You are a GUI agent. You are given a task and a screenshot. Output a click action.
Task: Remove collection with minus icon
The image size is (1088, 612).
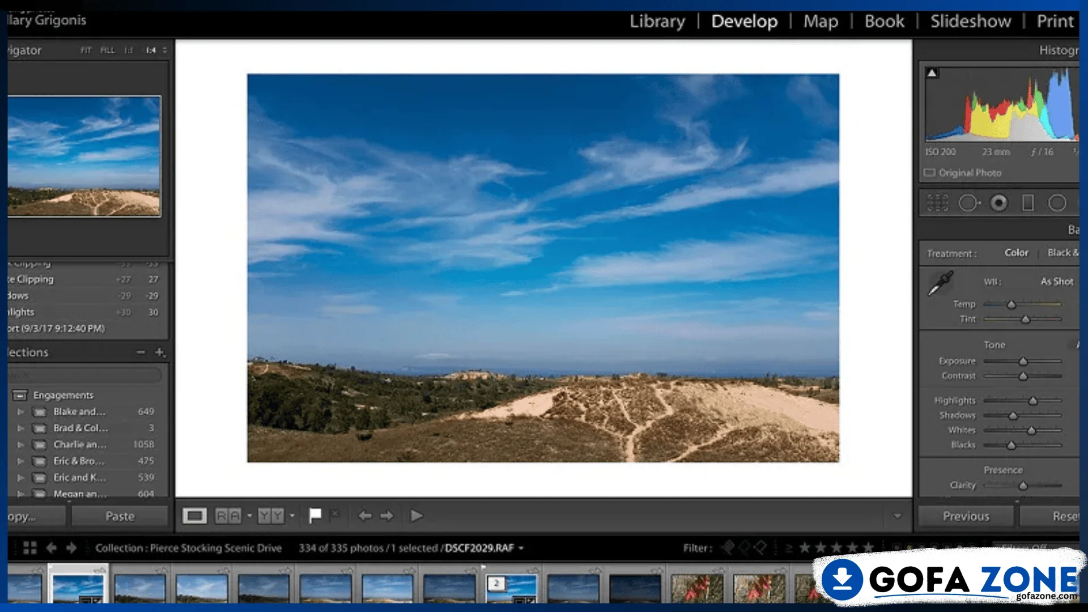[141, 352]
